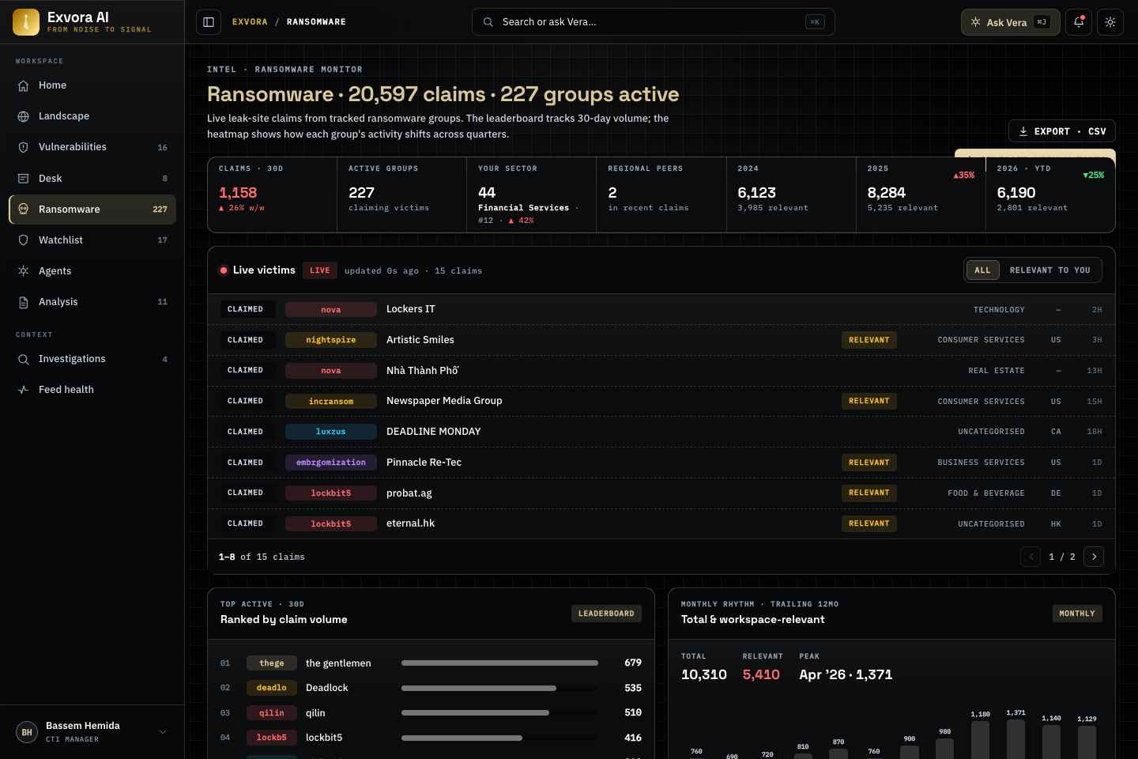
Task: Click the incransom group tag
Action: (331, 401)
